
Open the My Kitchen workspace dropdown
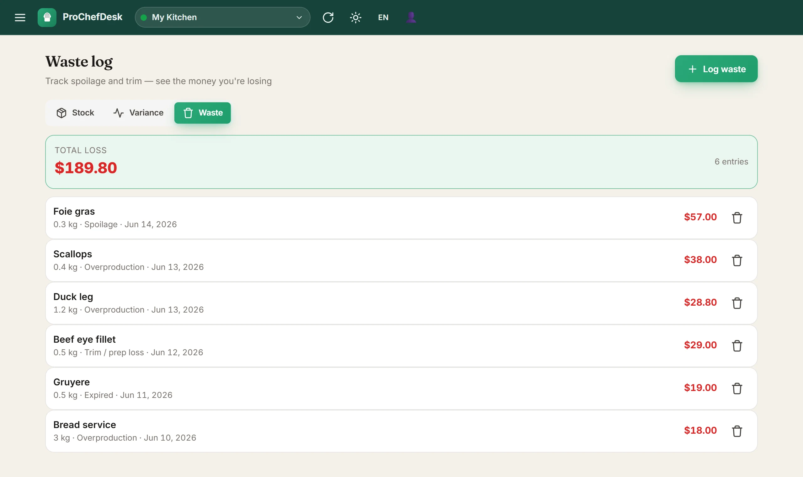(222, 17)
